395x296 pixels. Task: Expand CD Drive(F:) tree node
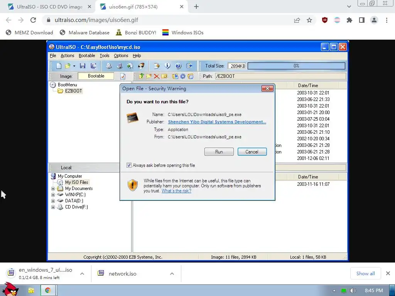pos(53,207)
